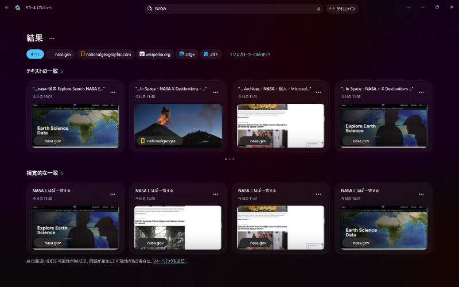
Task: Open more options on text match card 今日の 11:48
Action: tap(216, 92)
